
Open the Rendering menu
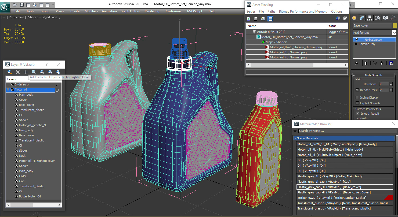coord(152,11)
